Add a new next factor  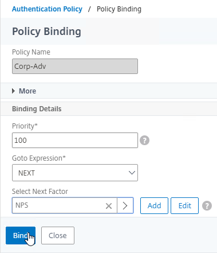[x=154, y=206]
